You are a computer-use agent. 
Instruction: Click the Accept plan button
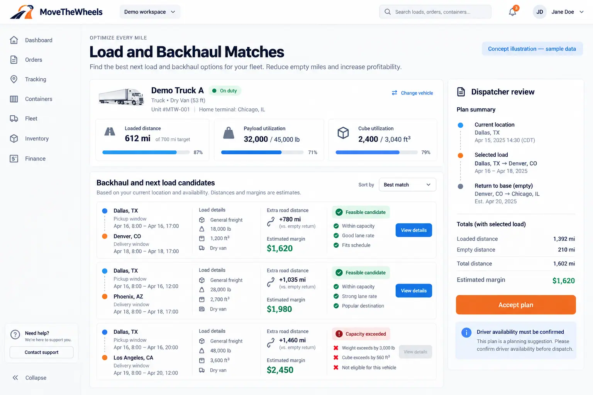pyautogui.click(x=516, y=305)
